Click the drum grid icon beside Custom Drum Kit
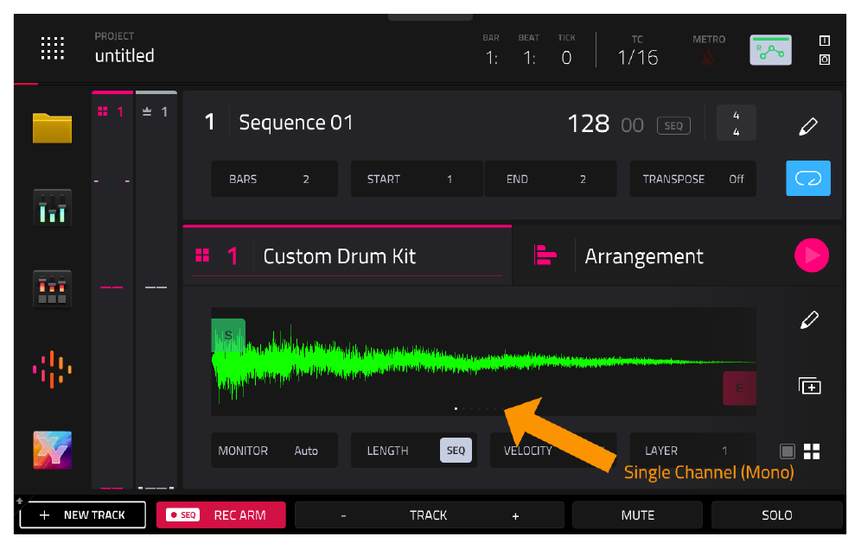 tap(202, 256)
